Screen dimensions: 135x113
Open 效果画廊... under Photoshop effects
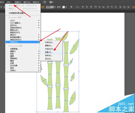[x=23, y=49]
